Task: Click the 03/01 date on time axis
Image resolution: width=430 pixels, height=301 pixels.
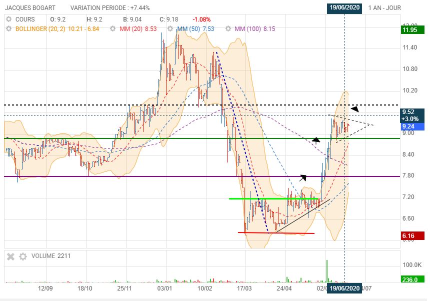Action: pyautogui.click(x=164, y=288)
